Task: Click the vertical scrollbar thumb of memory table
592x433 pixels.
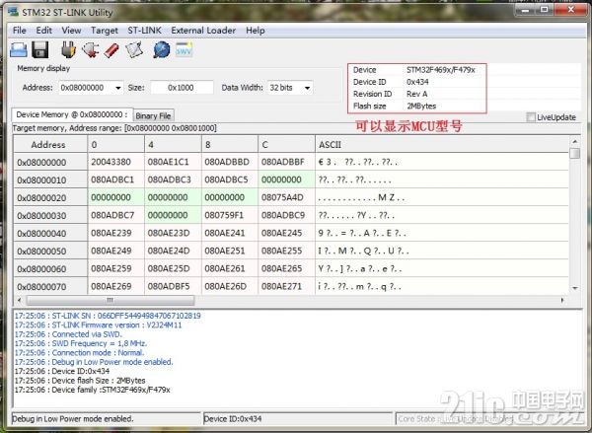Action: coord(574,154)
